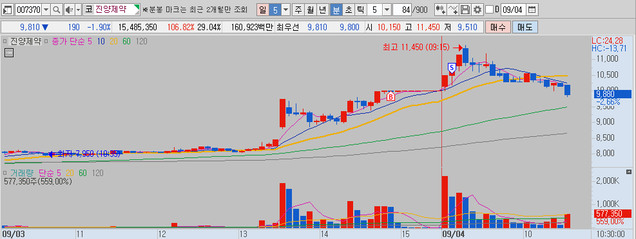Toggle the 종가 단순 moving average square marker
Viewport: 636px width, 239px height.
(46, 41)
